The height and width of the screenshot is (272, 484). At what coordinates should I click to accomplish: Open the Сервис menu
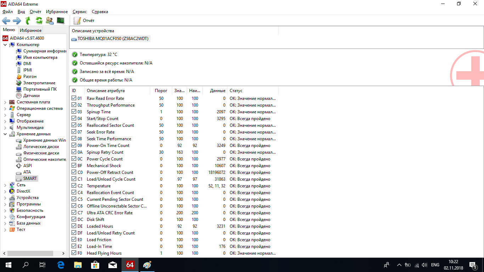(x=80, y=12)
